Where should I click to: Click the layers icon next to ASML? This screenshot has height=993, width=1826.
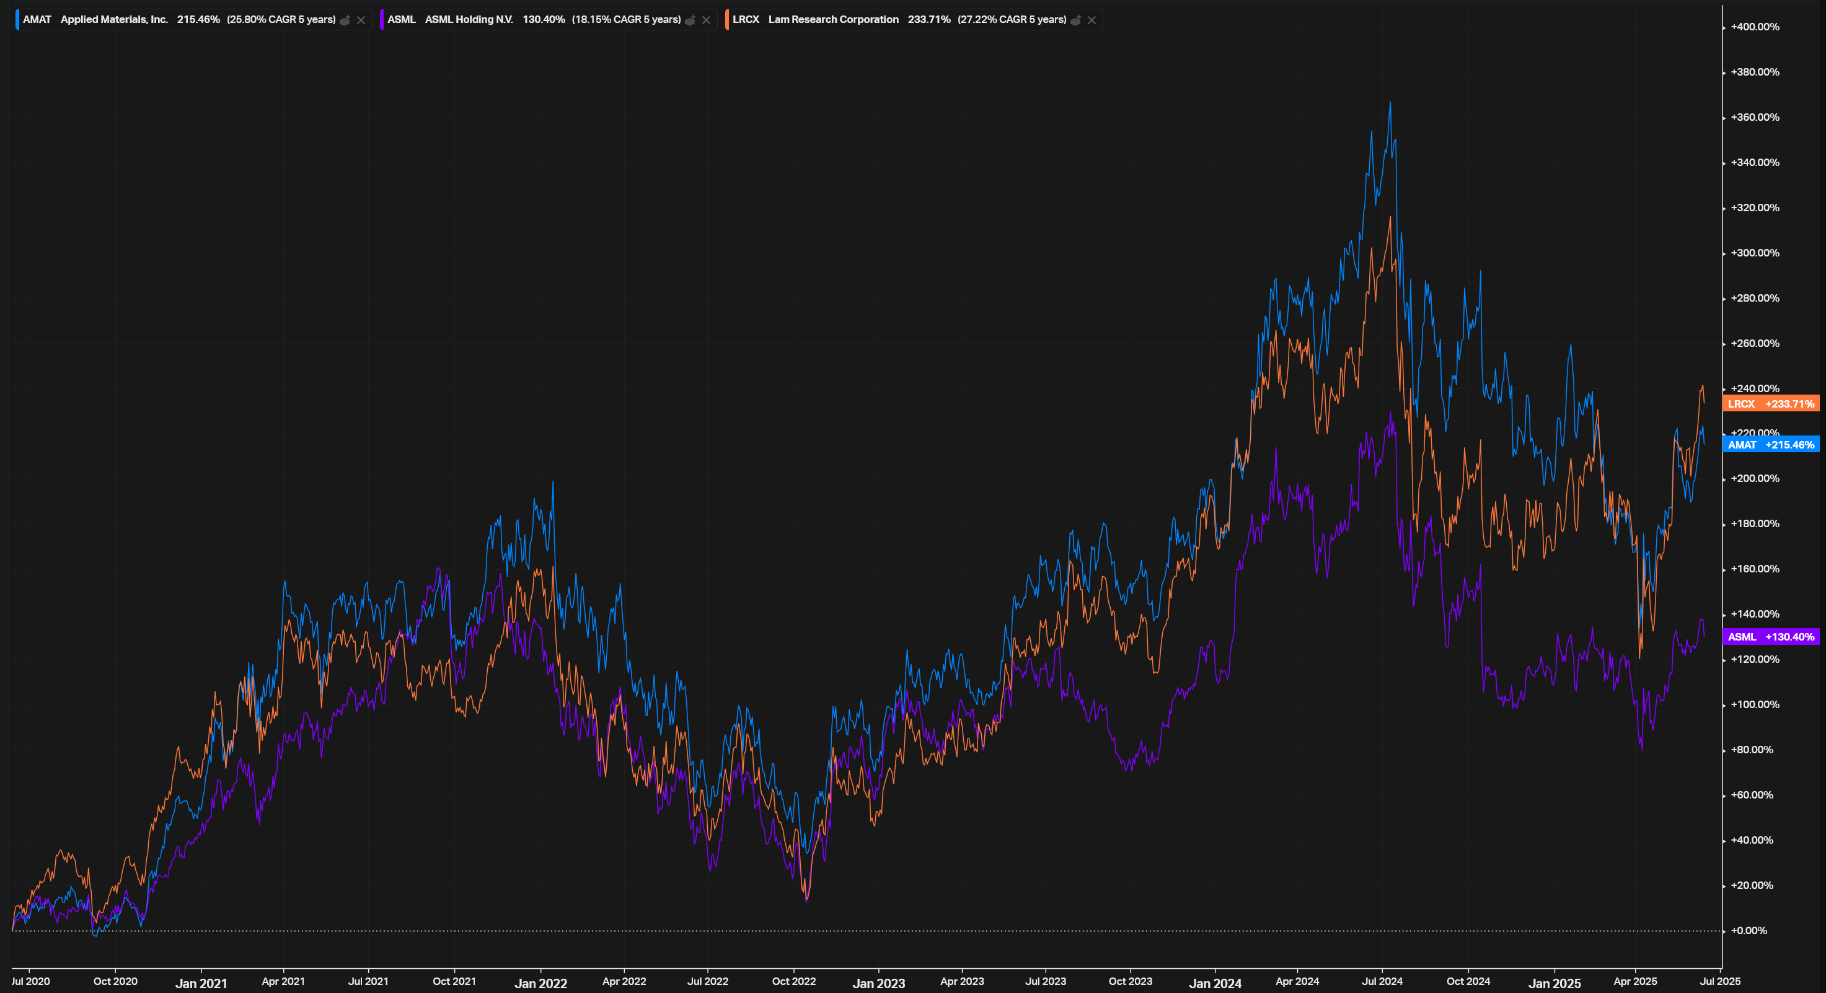pos(690,20)
